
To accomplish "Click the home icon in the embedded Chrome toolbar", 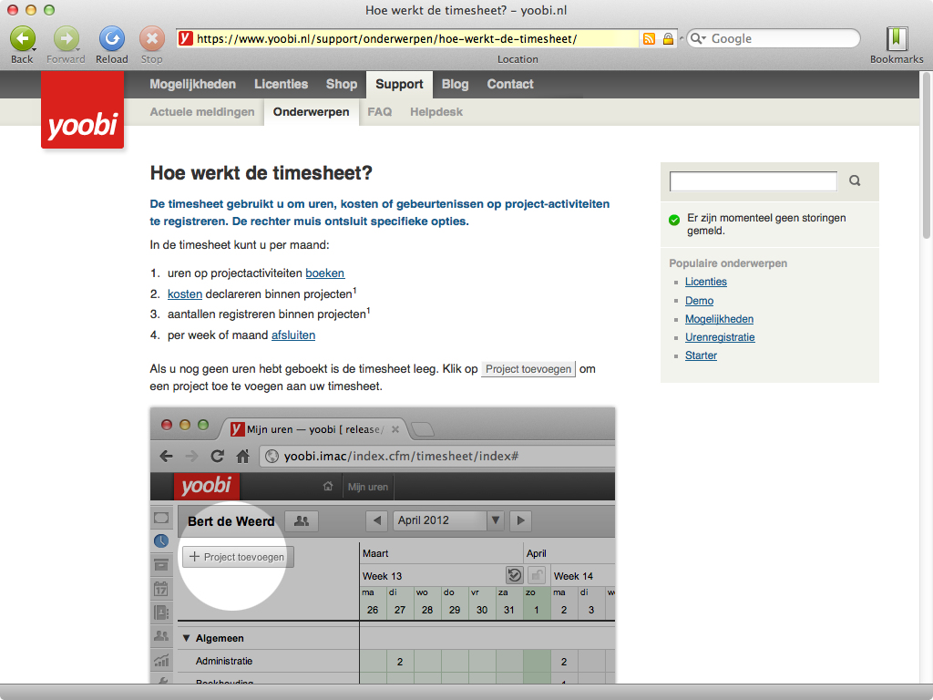I will (242, 457).
